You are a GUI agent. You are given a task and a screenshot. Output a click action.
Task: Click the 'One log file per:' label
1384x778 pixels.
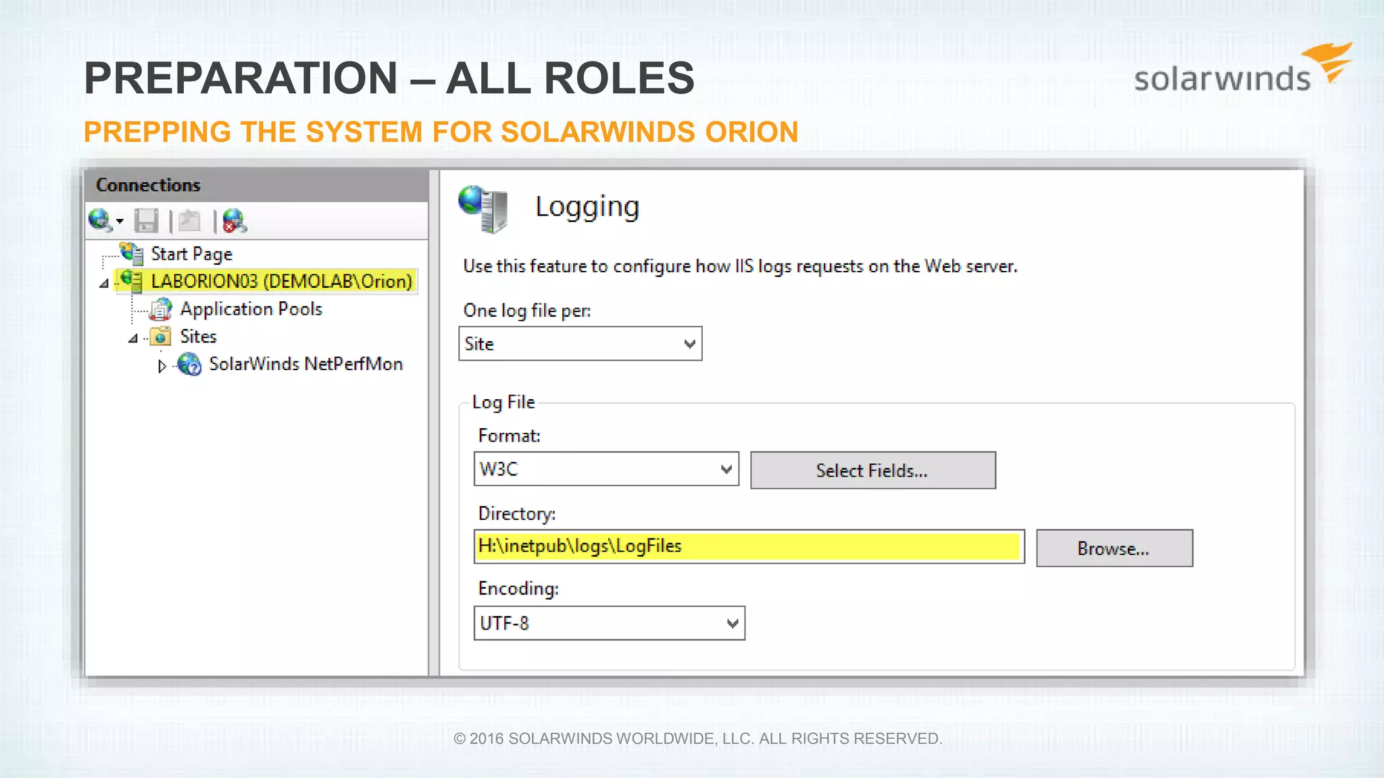[x=527, y=311]
